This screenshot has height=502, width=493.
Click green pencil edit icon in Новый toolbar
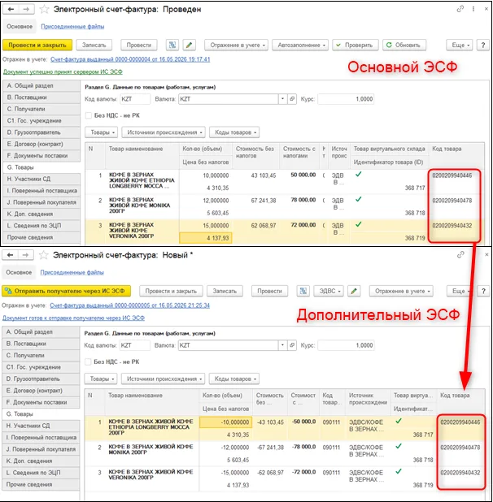(x=354, y=291)
